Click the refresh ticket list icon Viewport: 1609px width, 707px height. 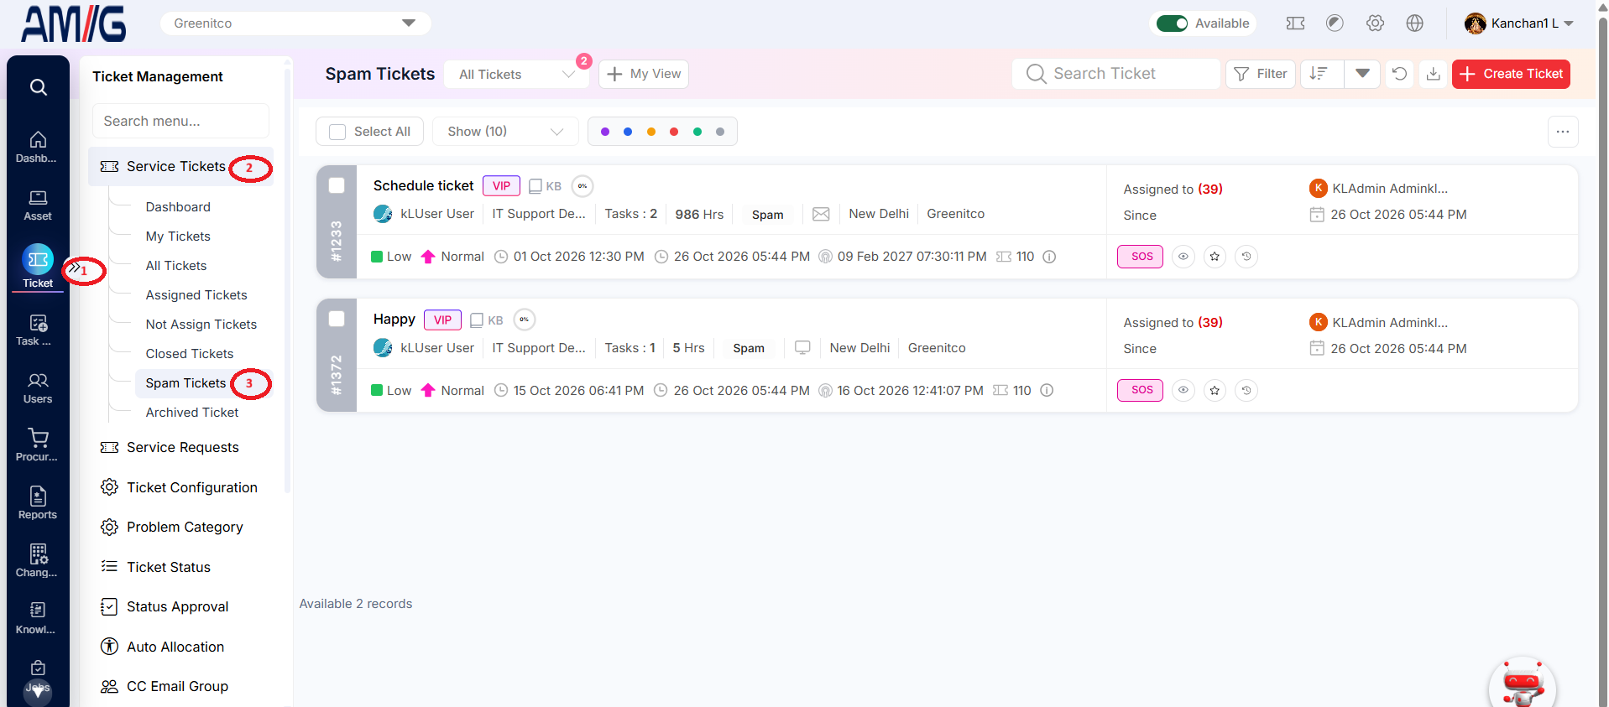pyautogui.click(x=1399, y=74)
